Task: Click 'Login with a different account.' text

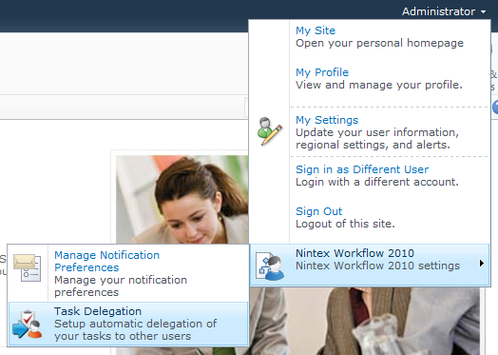Action: click(377, 182)
